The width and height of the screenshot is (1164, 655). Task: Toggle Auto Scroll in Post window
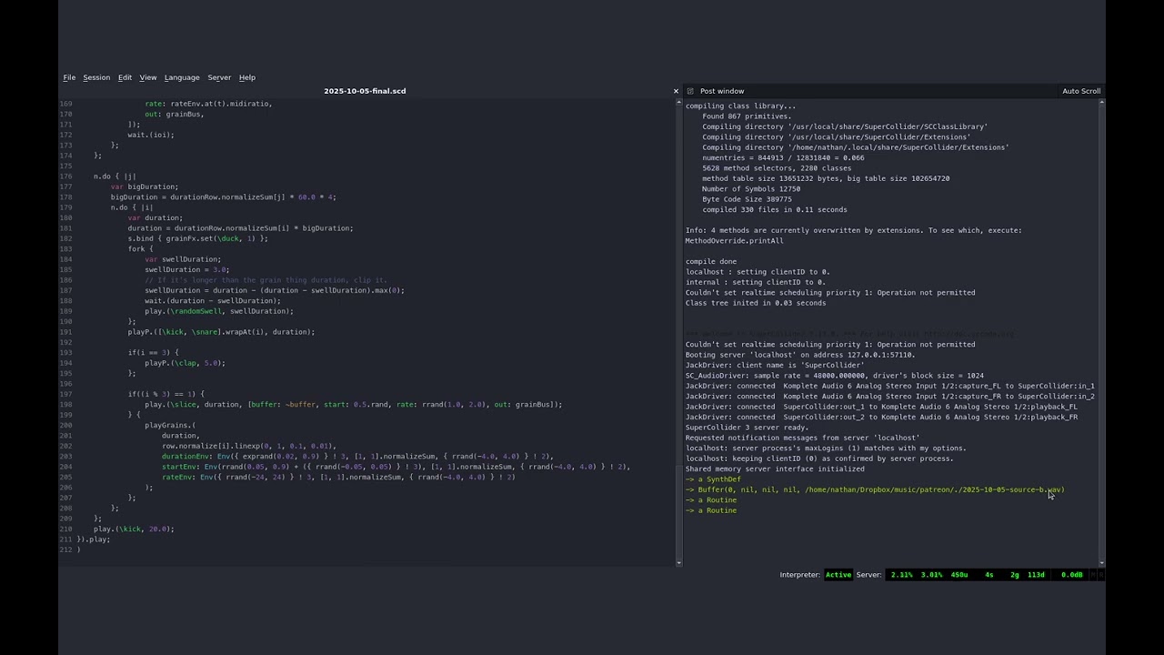tap(1080, 91)
